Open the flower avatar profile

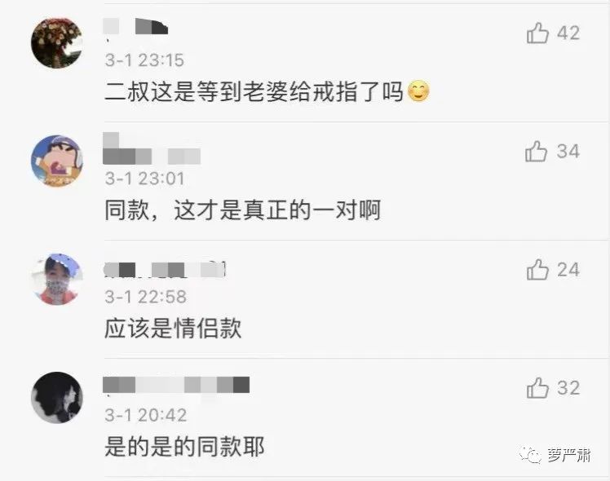(x=57, y=43)
